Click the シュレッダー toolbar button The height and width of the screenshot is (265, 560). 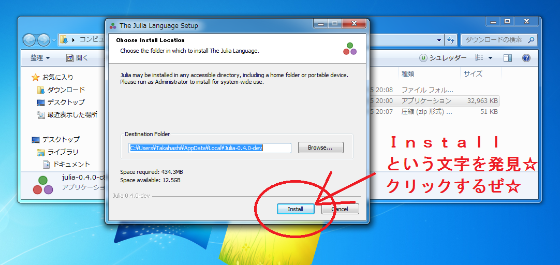443,58
